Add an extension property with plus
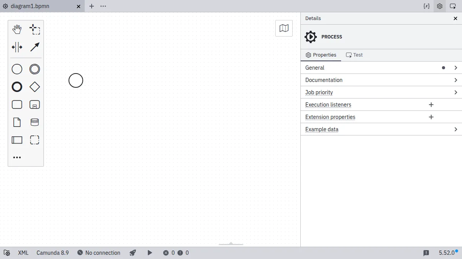Image resolution: width=462 pixels, height=259 pixels. pos(431,117)
